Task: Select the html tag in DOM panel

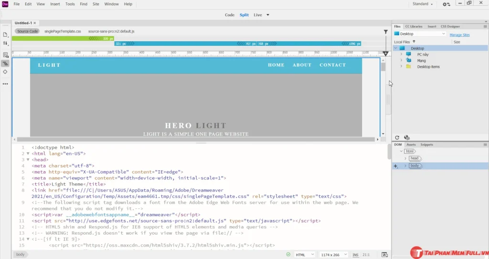Action: tap(410, 151)
